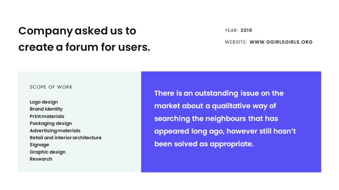Viewport: 339px width, 190px height.
Task: Select the 'Brand identity' list item
Action: point(46,109)
